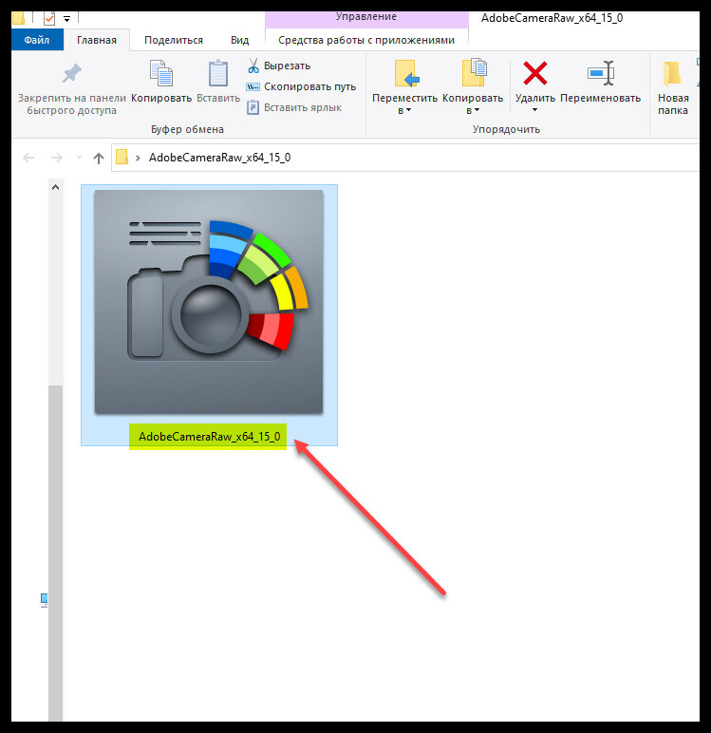Click the Копировать clipboard copy icon

tap(161, 73)
